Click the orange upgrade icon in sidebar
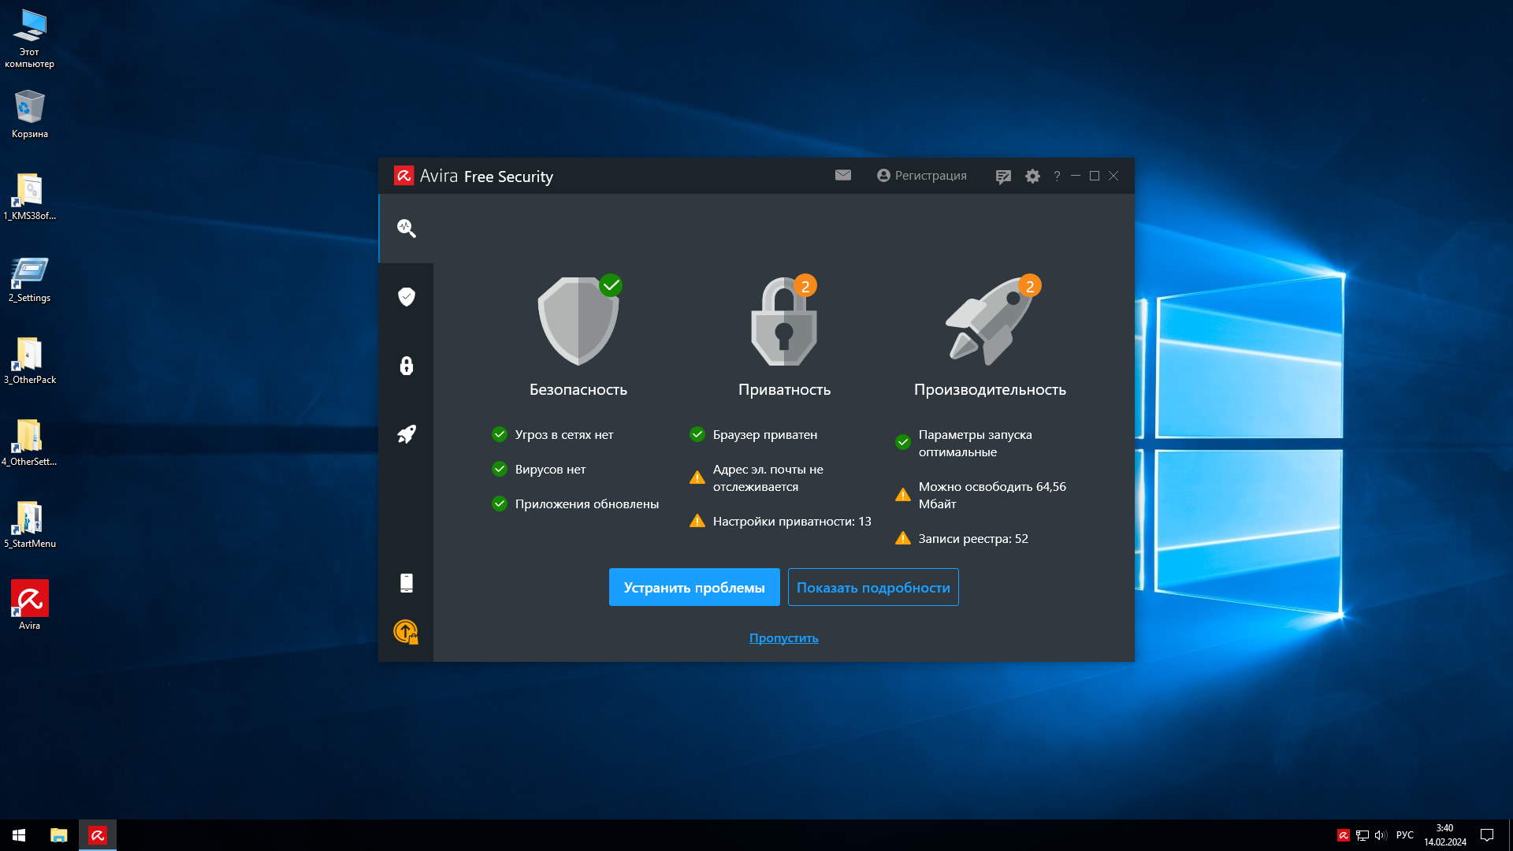This screenshot has width=1513, height=851. pos(406,631)
